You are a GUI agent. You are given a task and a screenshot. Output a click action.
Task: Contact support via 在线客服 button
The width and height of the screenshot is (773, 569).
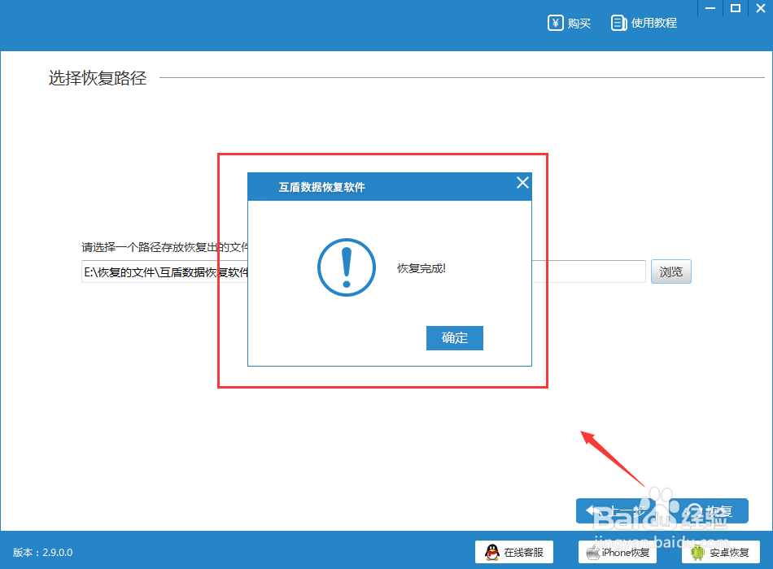[514, 551]
